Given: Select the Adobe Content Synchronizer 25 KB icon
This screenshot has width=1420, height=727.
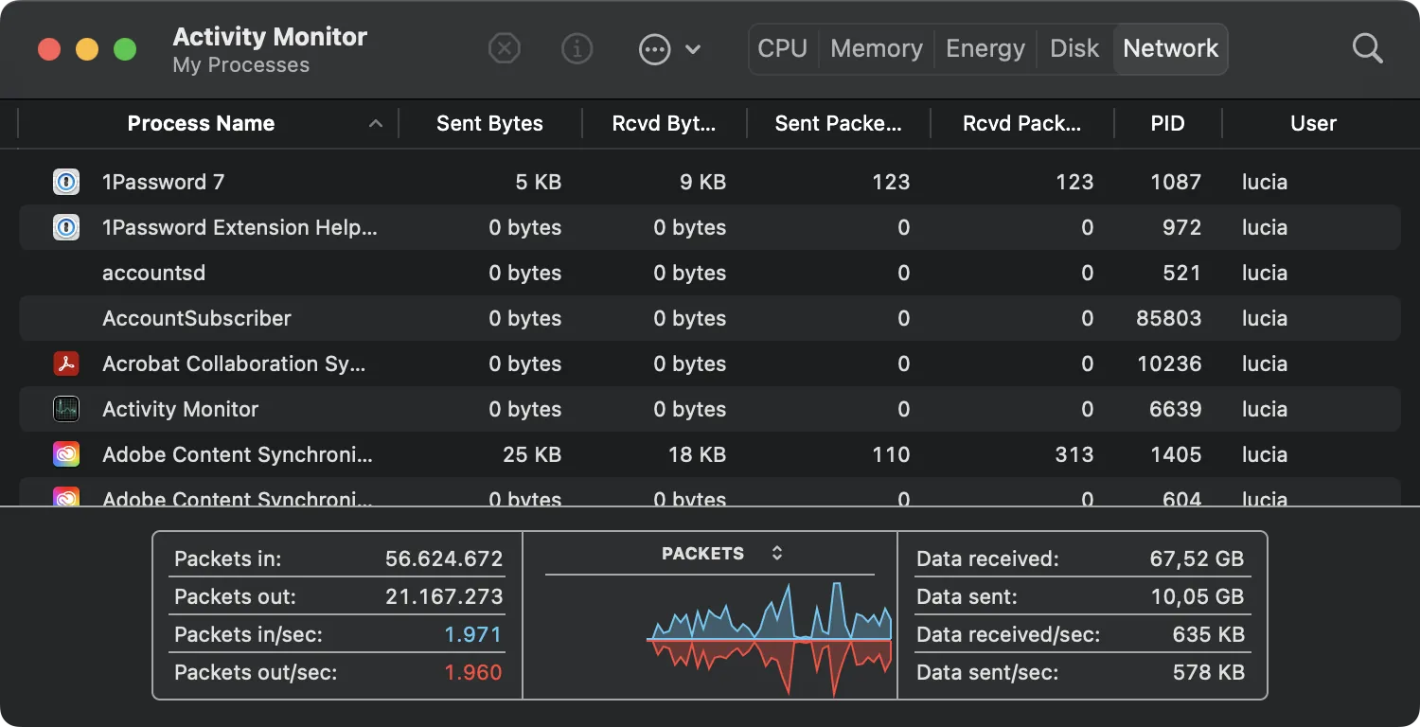Looking at the screenshot, I should 65,454.
